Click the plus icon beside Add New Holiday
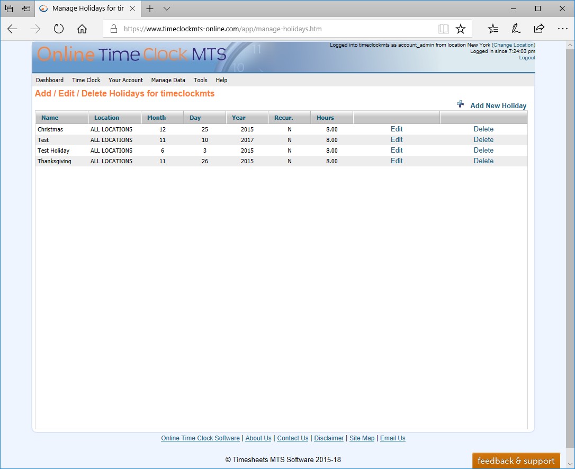575x469 pixels. (x=460, y=104)
